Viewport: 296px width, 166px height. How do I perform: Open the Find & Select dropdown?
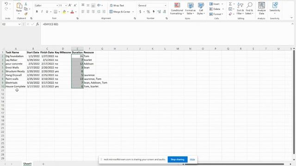249,8
